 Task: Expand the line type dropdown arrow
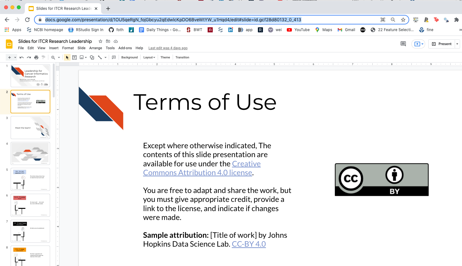(106, 57)
